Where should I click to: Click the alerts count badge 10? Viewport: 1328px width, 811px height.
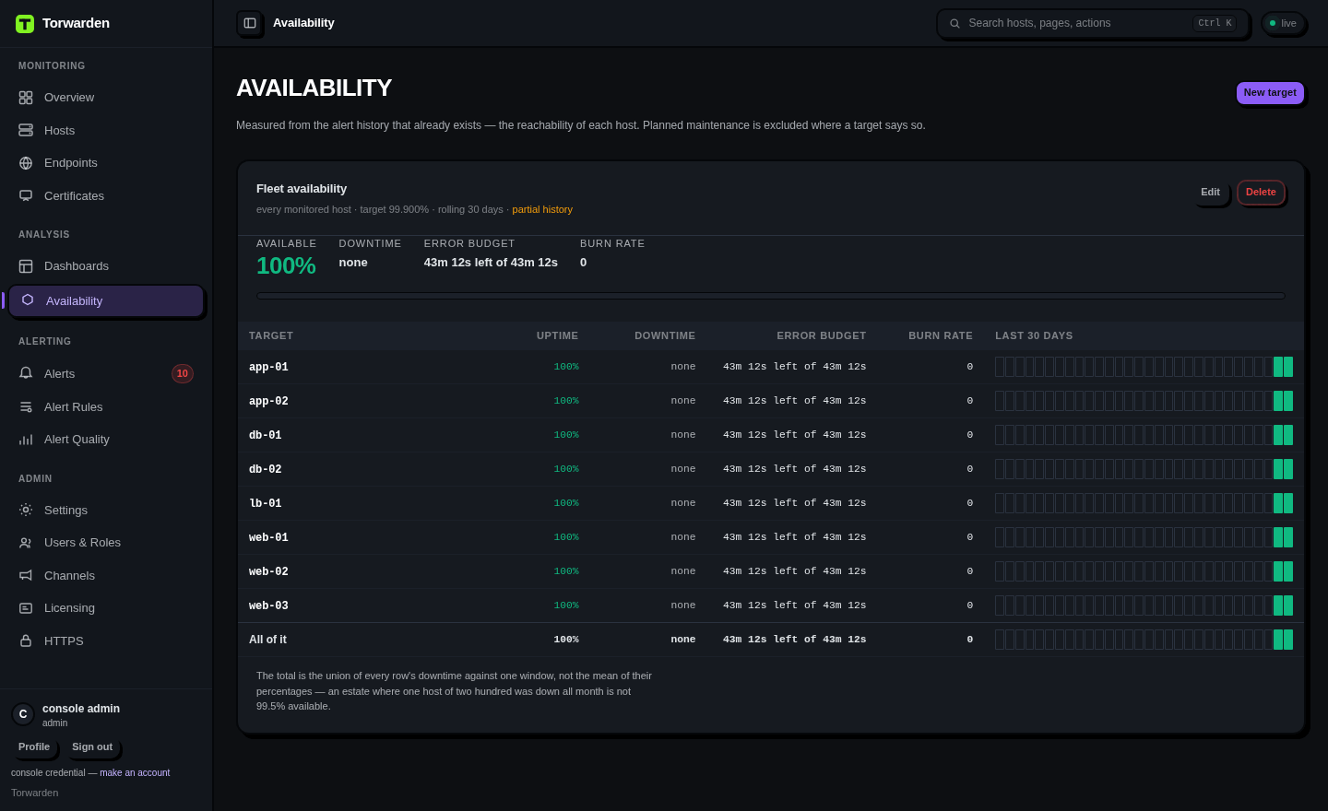pyautogui.click(x=183, y=374)
